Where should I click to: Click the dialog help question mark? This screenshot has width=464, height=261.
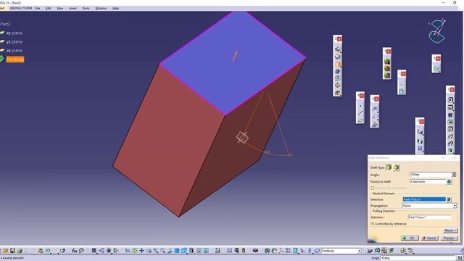[x=443, y=158]
